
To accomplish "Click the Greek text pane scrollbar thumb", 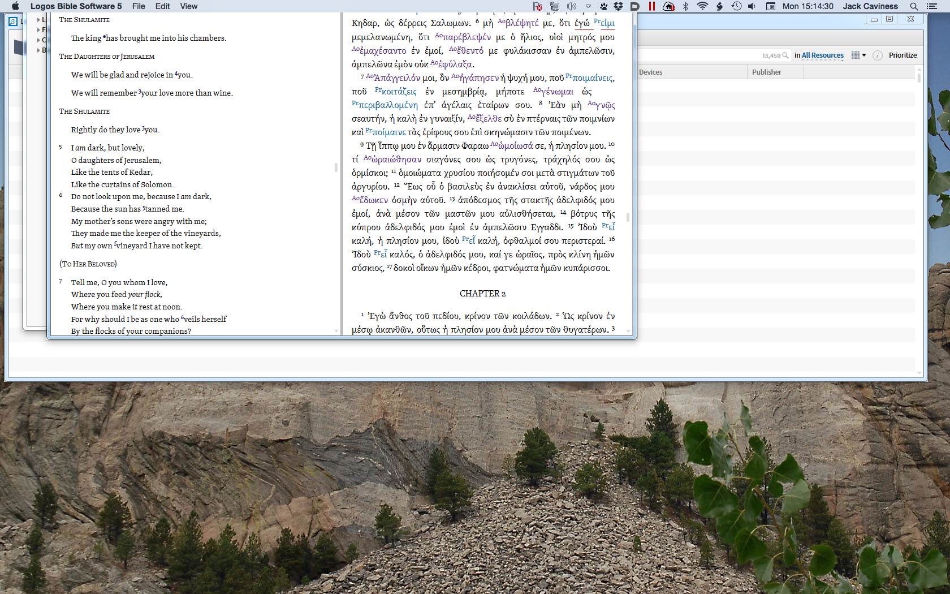I will pos(628,217).
